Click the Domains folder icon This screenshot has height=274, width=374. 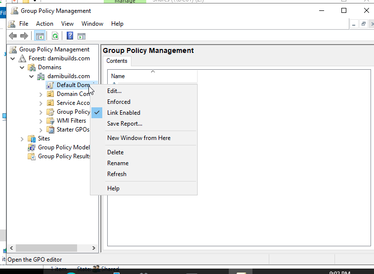tap(32, 67)
